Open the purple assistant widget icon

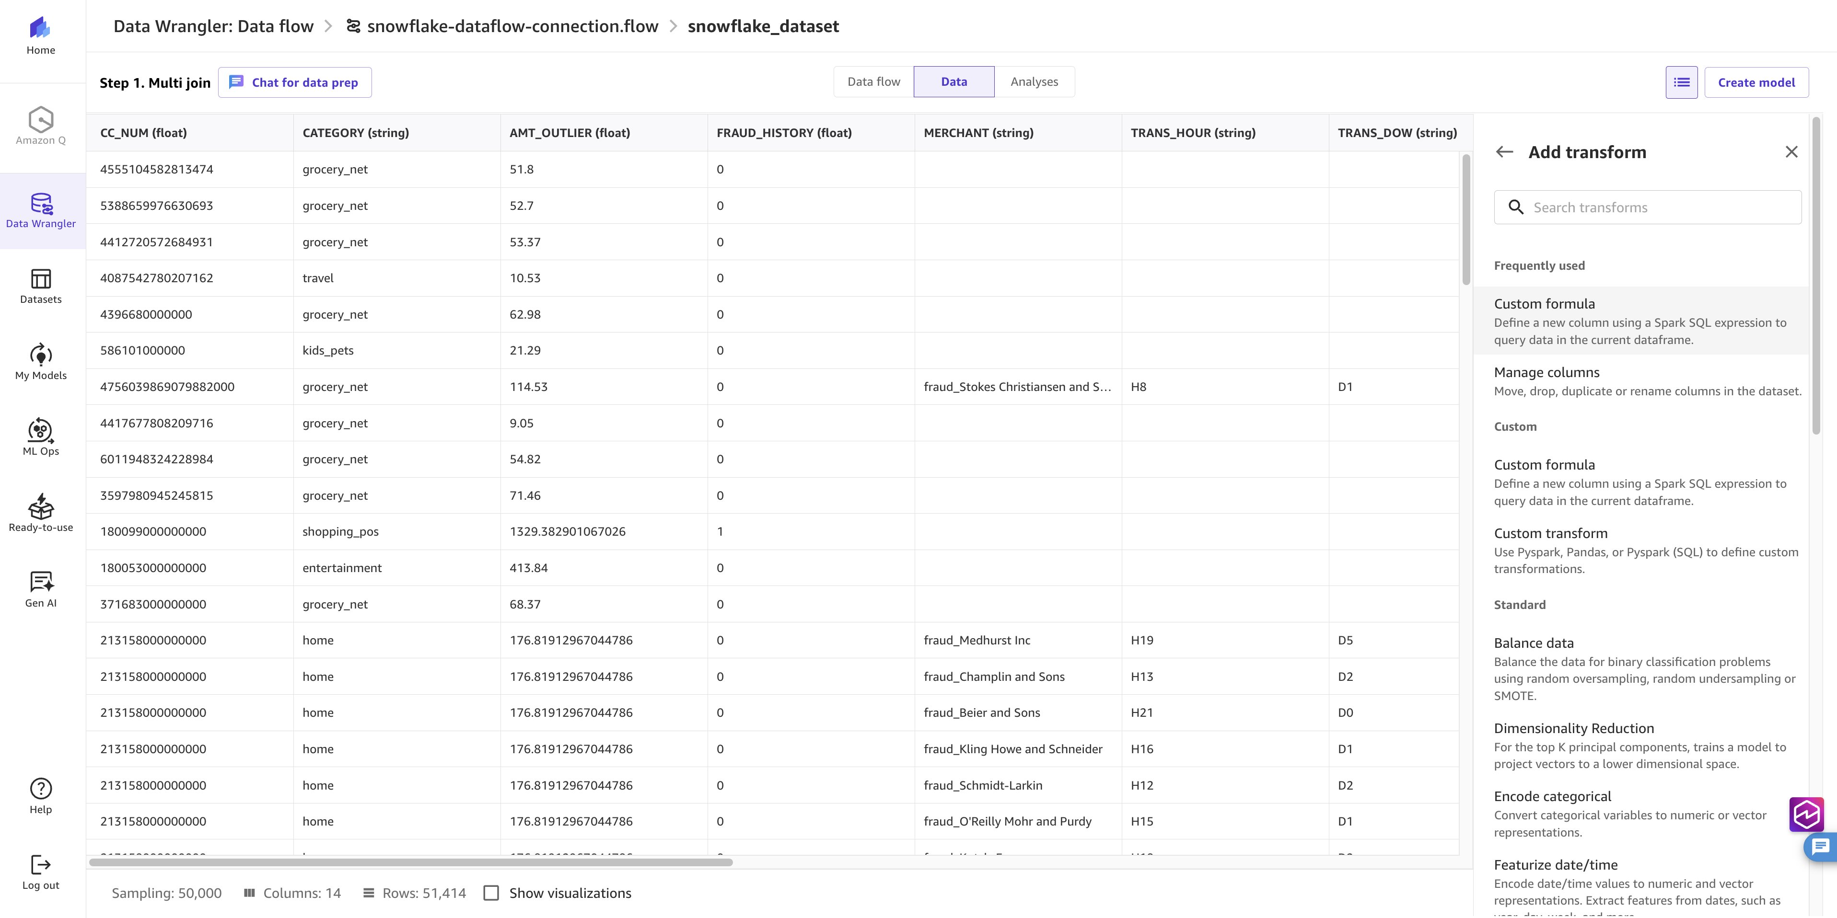[x=1806, y=814]
